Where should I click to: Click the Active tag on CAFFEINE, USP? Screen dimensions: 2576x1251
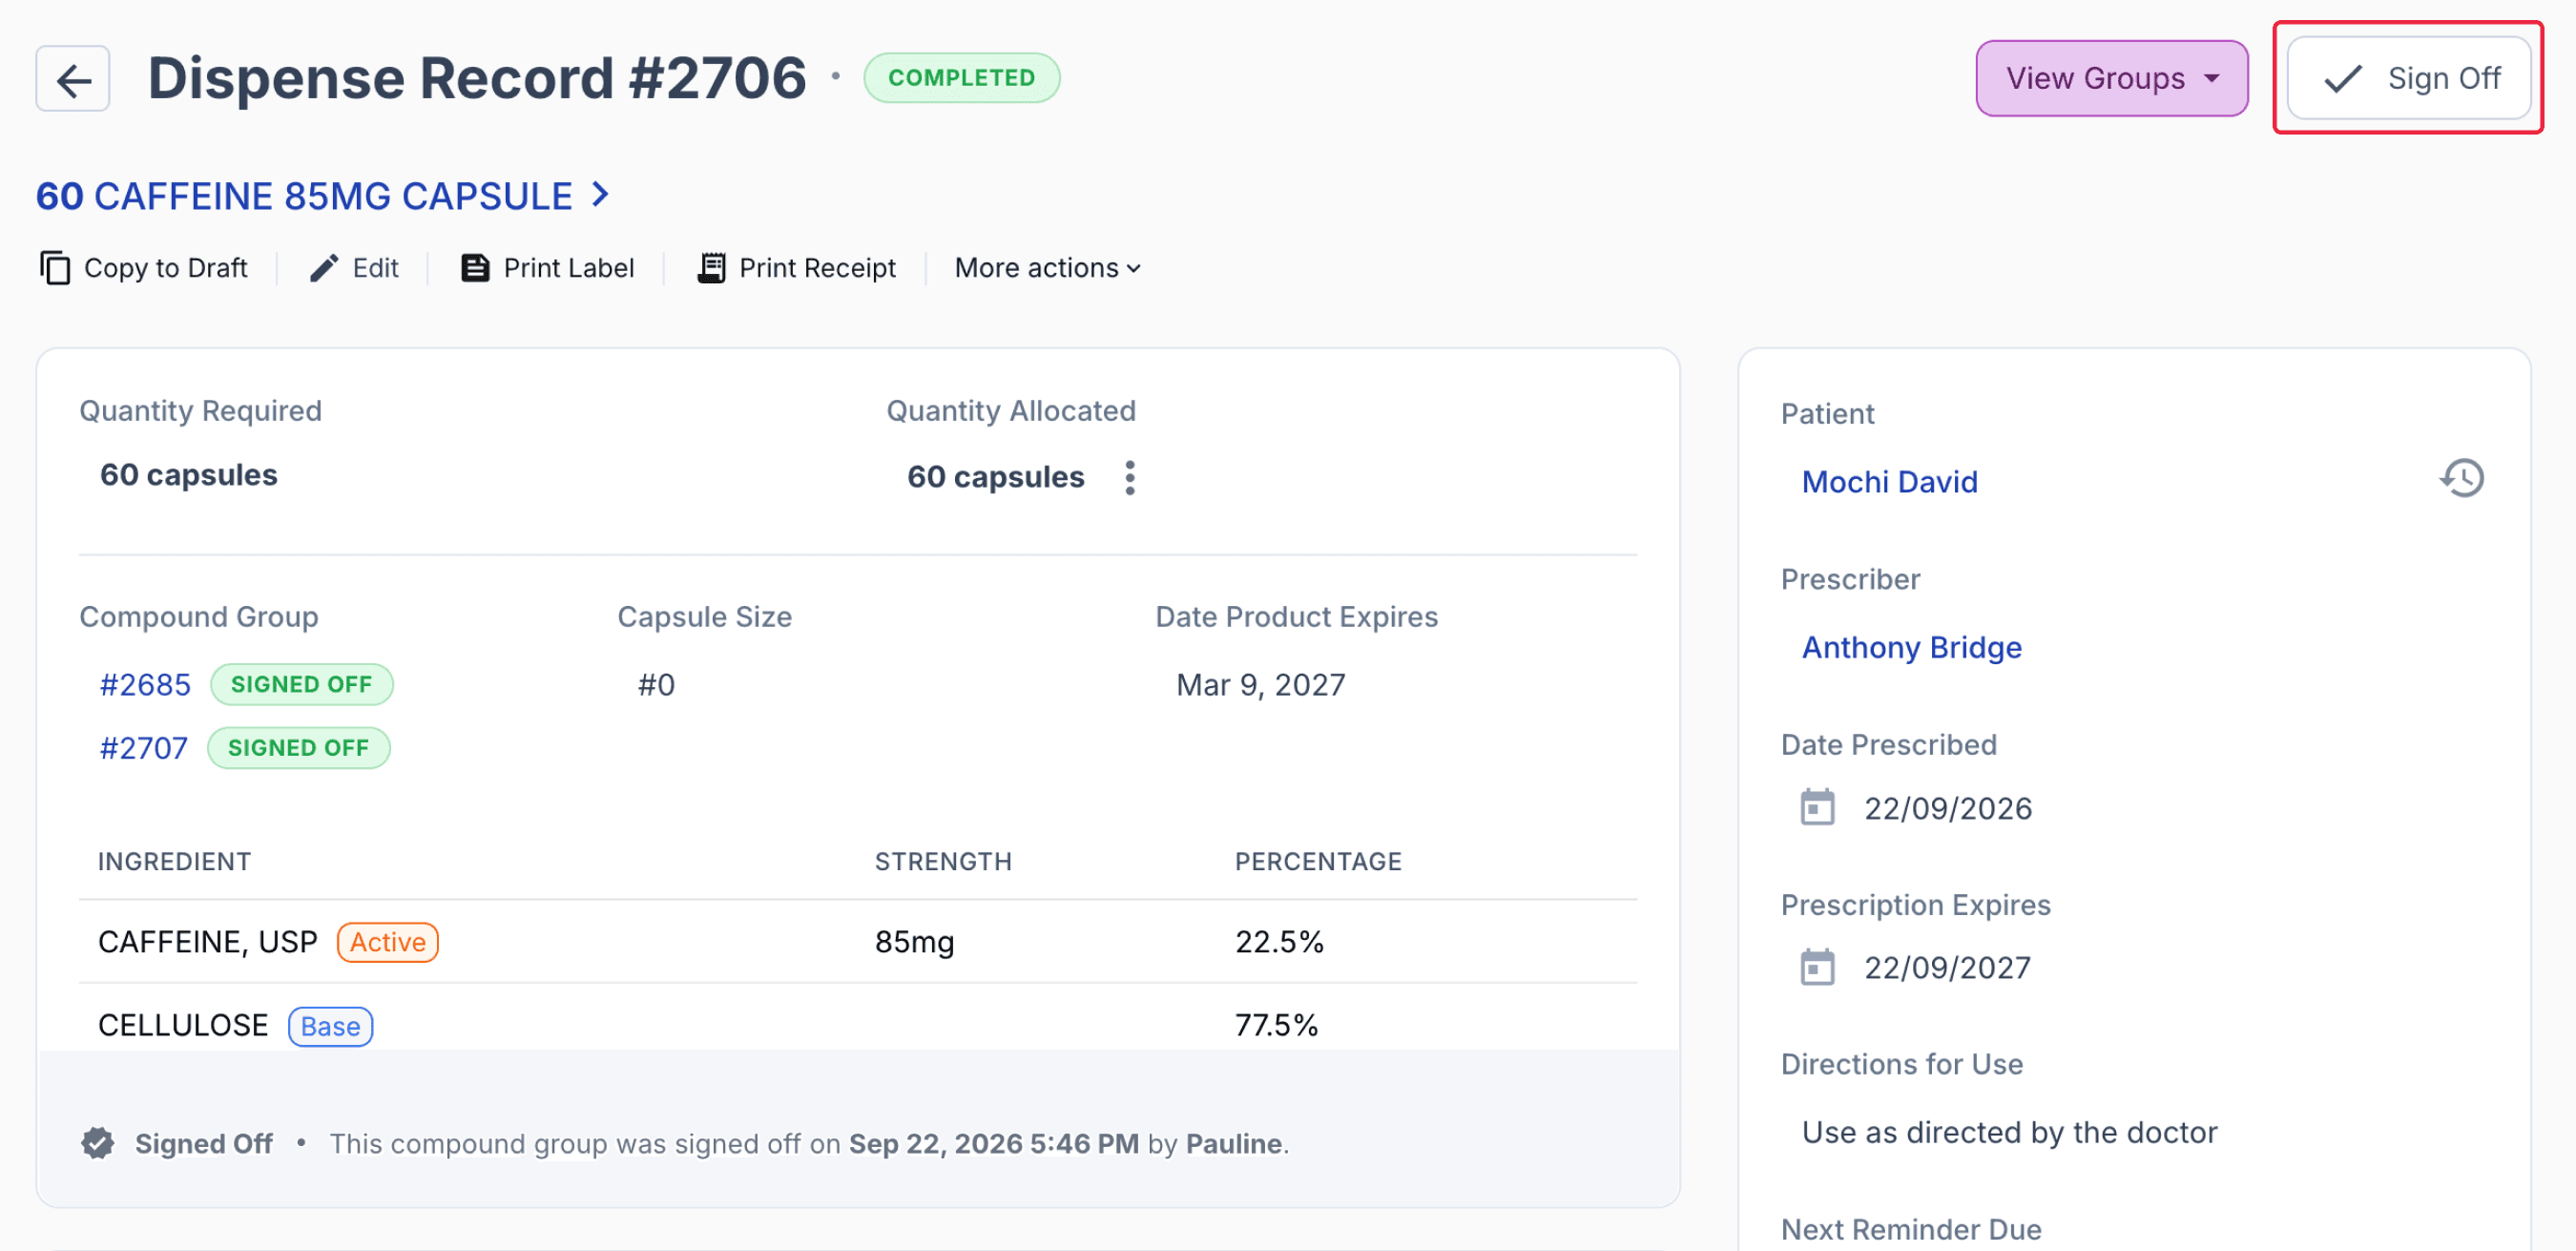[387, 942]
